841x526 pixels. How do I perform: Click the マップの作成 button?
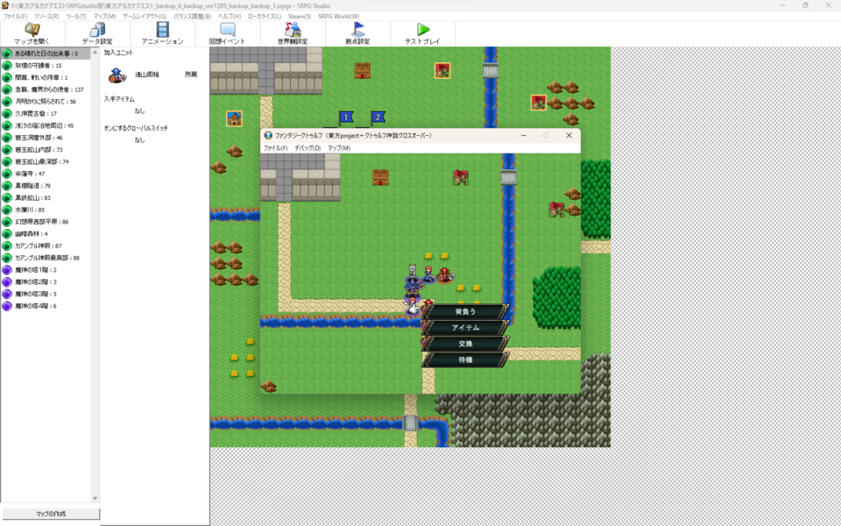tap(51, 514)
